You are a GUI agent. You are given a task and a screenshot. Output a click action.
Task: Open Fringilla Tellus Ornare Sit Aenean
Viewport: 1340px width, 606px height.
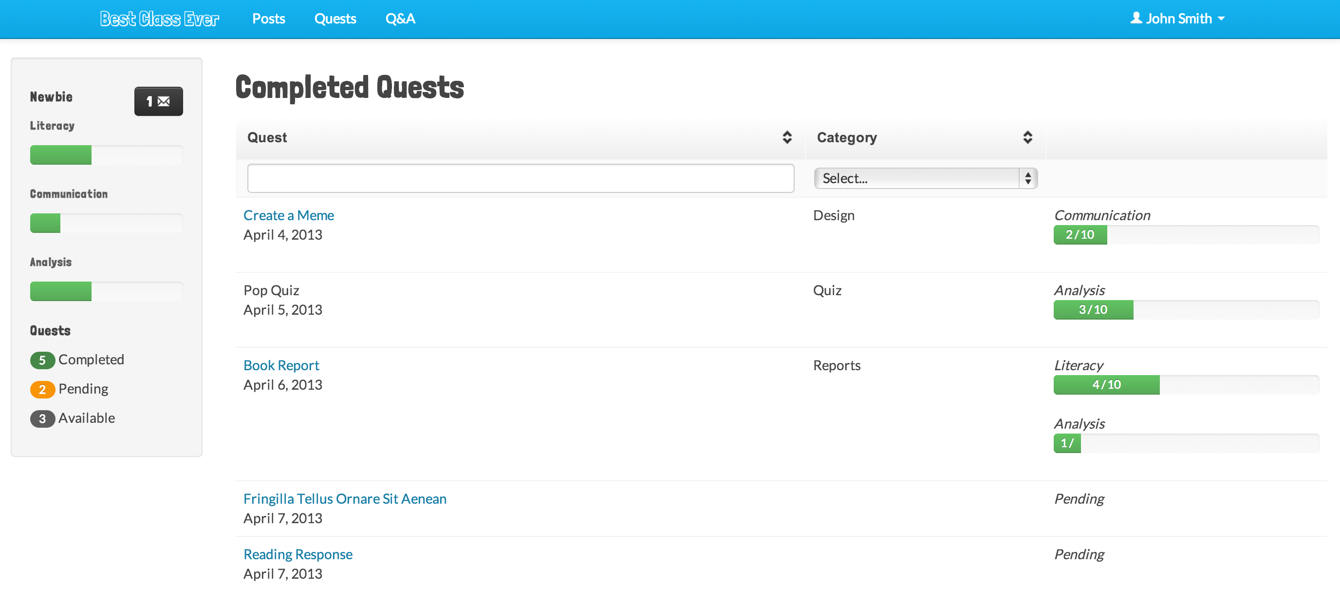click(x=344, y=499)
